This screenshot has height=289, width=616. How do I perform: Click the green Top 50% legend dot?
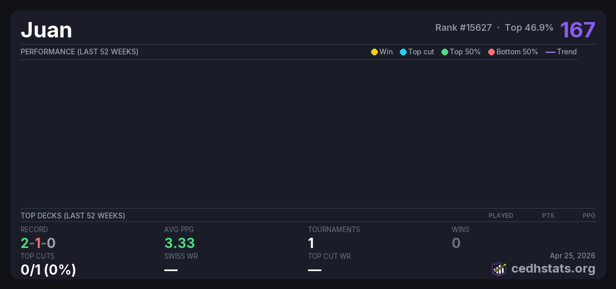point(445,52)
